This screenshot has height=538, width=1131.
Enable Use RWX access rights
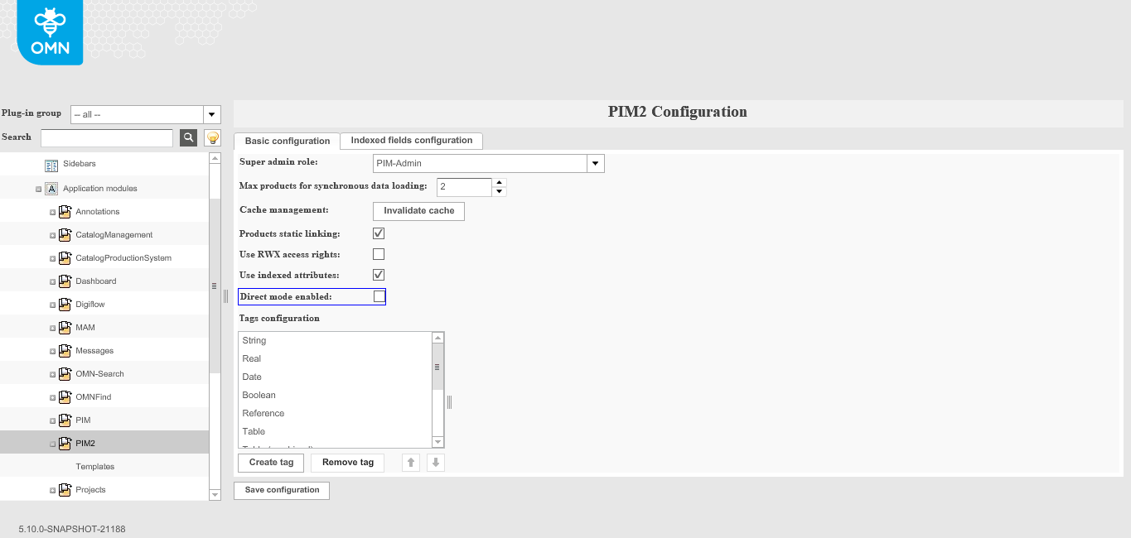[x=378, y=253]
